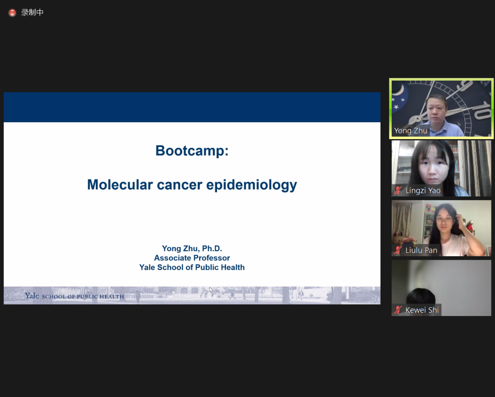Click the Lingzi Yao name label

[x=423, y=190]
